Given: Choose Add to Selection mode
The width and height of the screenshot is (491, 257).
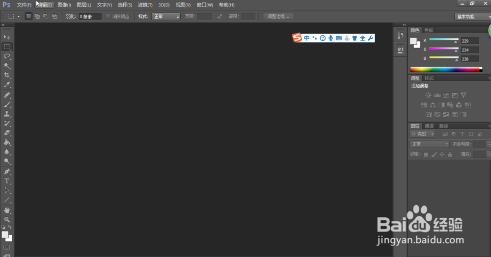Looking at the screenshot, I should click(37, 16).
